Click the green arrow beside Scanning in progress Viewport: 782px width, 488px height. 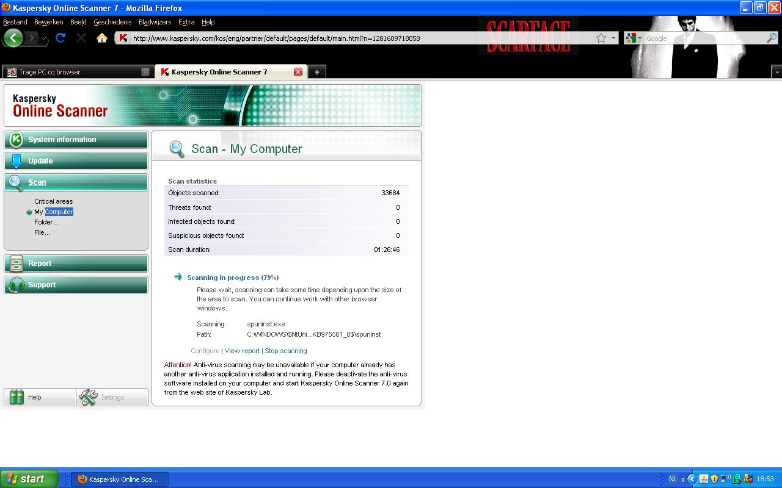(x=178, y=277)
